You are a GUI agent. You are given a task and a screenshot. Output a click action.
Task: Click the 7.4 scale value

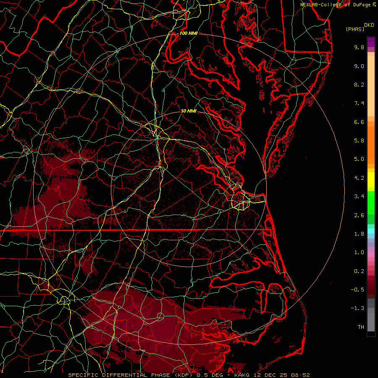tap(359, 103)
